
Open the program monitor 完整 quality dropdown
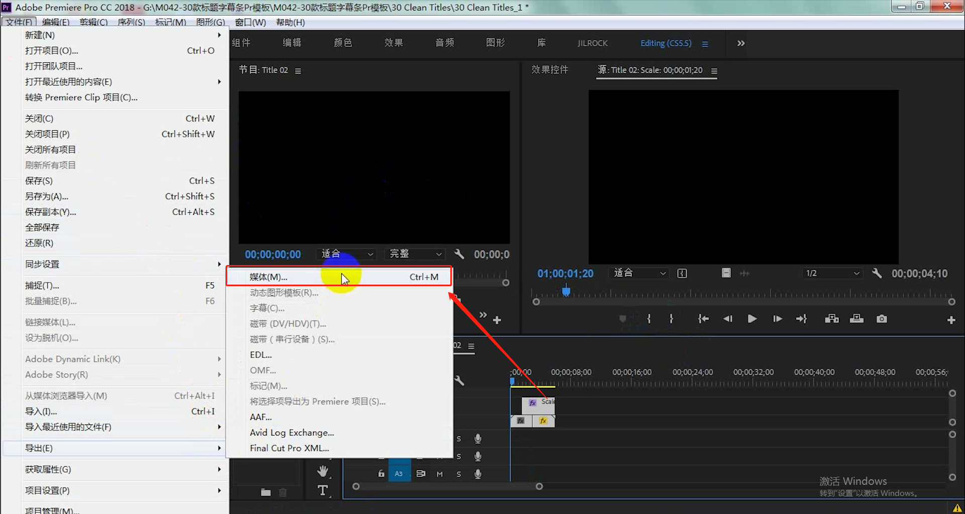[x=416, y=254]
